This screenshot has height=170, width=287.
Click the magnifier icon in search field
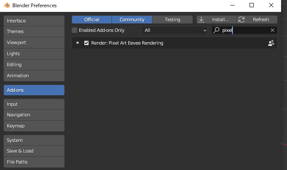pyautogui.click(x=216, y=30)
